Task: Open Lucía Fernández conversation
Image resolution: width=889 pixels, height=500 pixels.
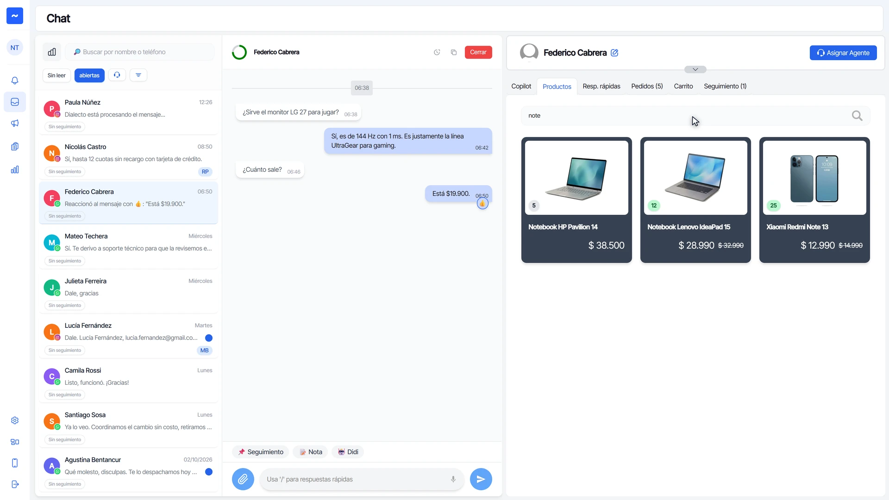Action: pos(129,337)
